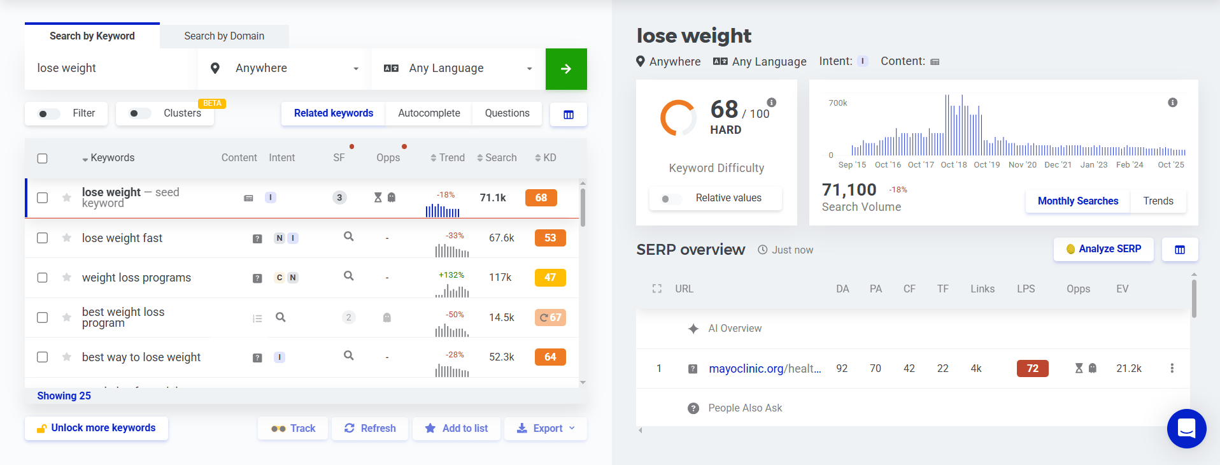
Task: Expand the Export options chevron
Action: click(572, 428)
